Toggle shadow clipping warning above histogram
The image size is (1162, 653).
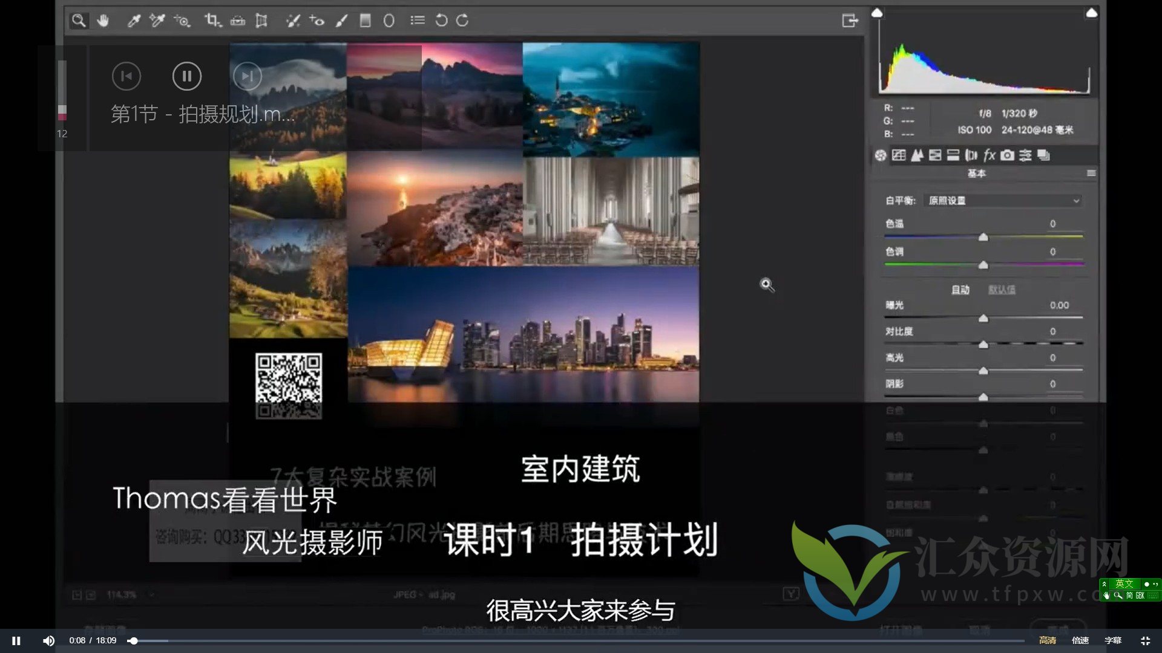pos(877,13)
